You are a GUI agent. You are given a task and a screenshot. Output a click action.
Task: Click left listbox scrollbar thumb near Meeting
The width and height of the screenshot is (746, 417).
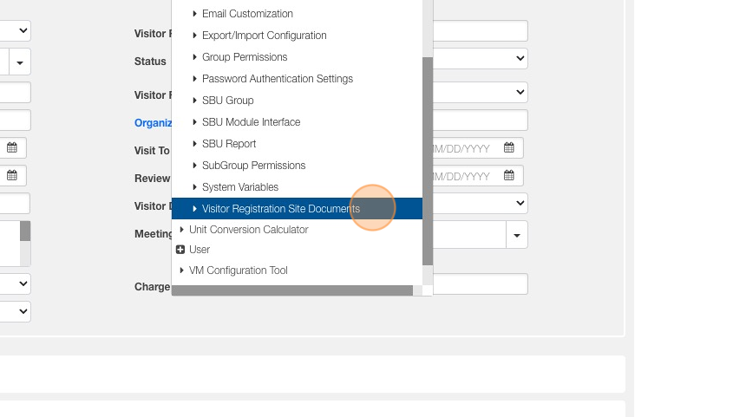click(x=25, y=231)
